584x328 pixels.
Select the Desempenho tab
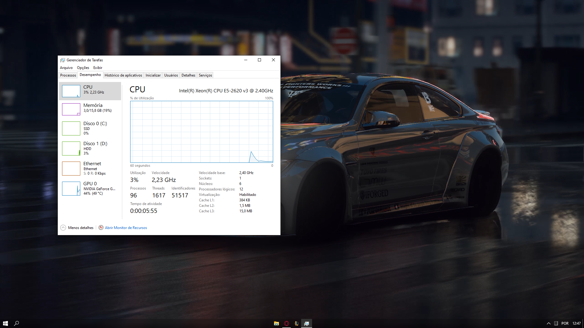pos(90,75)
